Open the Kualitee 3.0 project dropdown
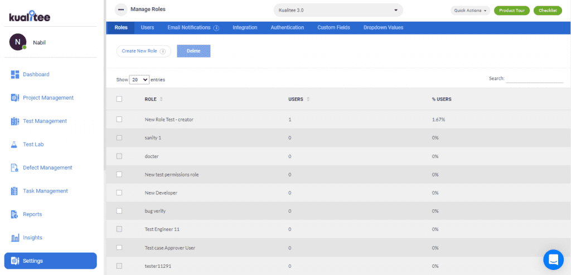This screenshot has width=571, height=275. 338,10
